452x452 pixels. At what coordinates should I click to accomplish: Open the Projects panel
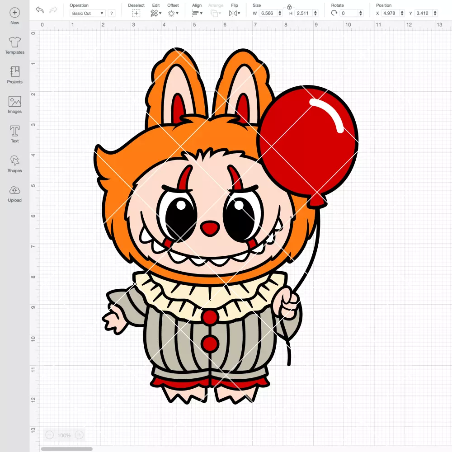point(14,75)
